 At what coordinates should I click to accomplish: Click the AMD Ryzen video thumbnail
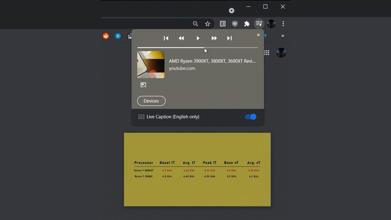pyautogui.click(x=151, y=64)
